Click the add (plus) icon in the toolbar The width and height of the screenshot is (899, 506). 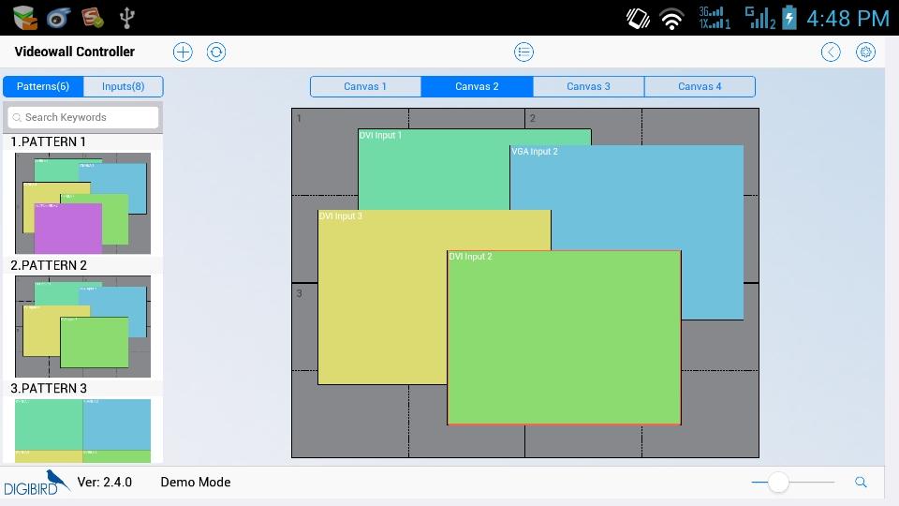click(183, 52)
